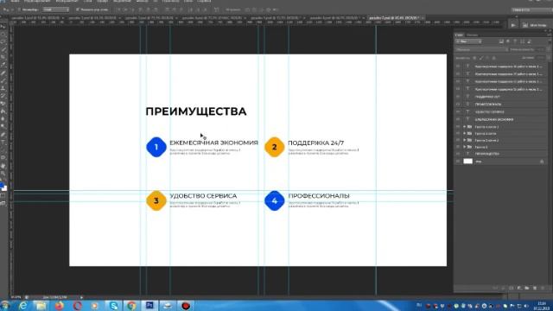Filter layers by type (T) icon

tap(515, 41)
